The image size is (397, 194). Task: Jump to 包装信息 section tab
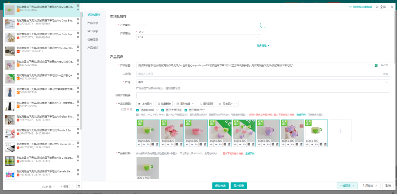pyautogui.click(x=92, y=39)
